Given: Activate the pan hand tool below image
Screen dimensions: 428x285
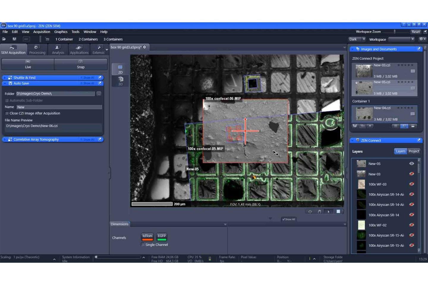Looking at the screenshot, I should click(319, 211).
